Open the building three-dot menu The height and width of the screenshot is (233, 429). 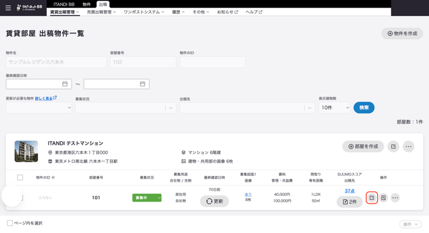pos(409,147)
